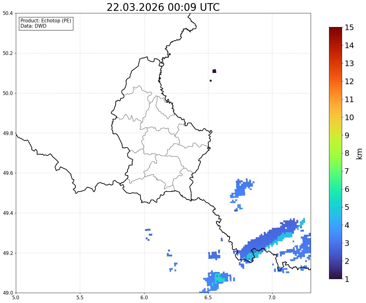Click the x-axis tick label '5.0'

coord(16,298)
